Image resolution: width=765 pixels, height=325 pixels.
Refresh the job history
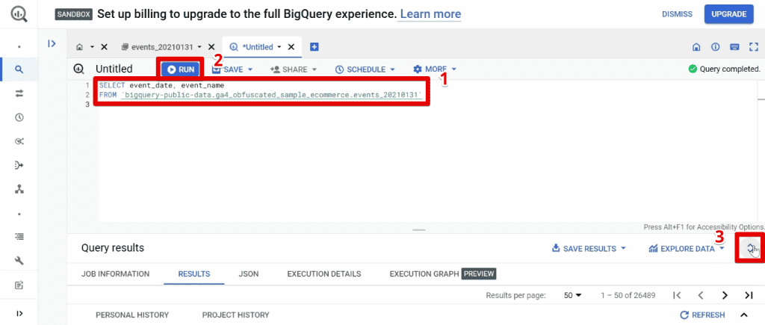(x=702, y=315)
